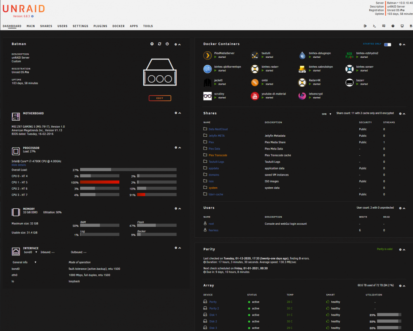This screenshot has width=413, height=331.
Task: Open the Docker tab
Action: click(x=119, y=26)
